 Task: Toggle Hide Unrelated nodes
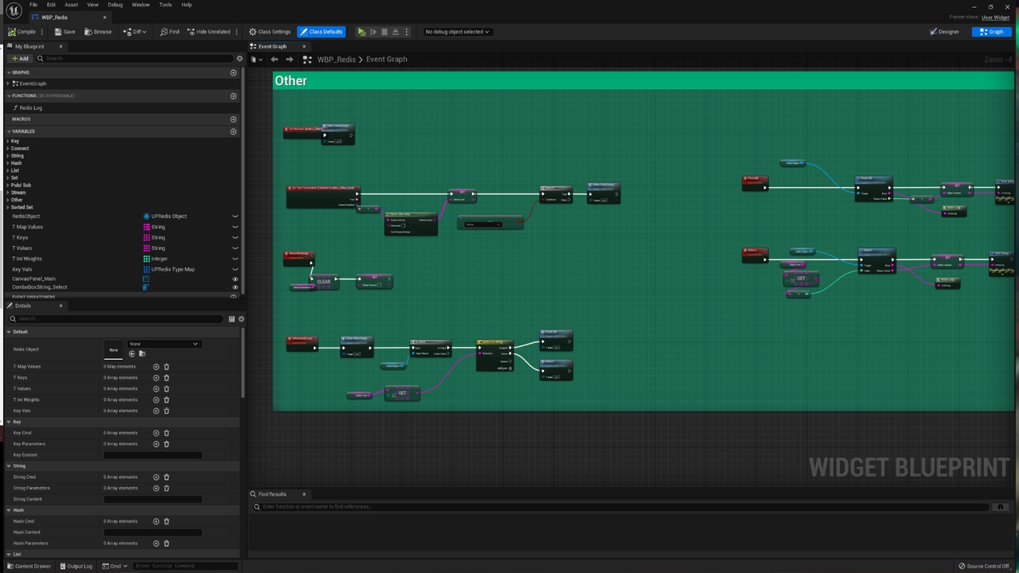tap(209, 32)
